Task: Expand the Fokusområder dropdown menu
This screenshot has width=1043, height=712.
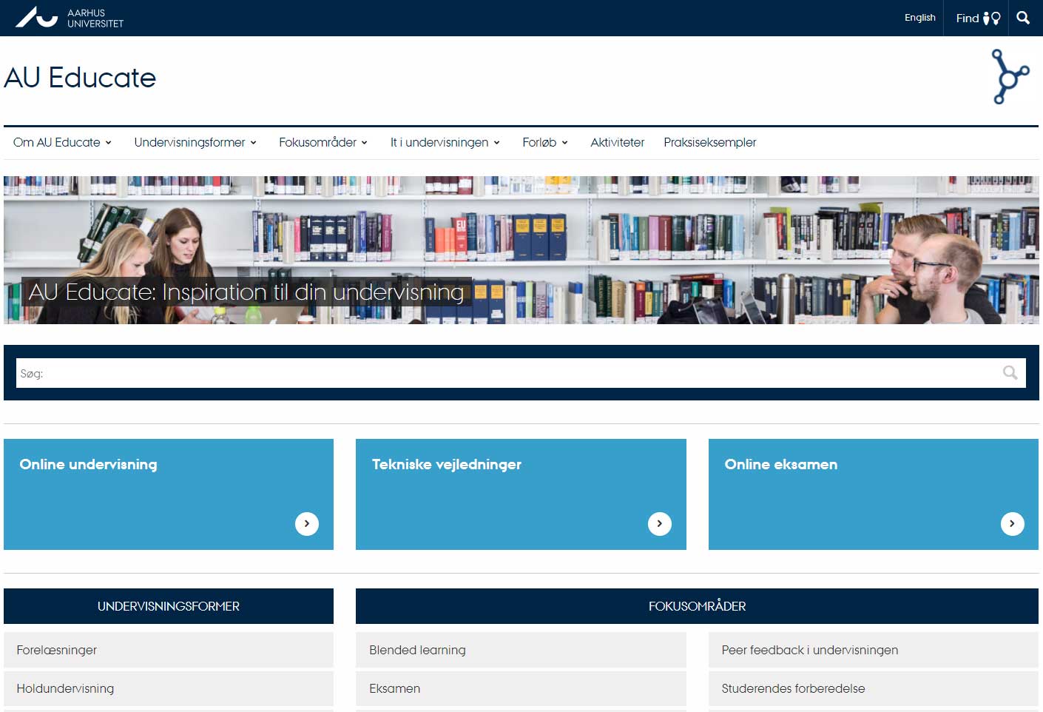Action: [x=323, y=142]
